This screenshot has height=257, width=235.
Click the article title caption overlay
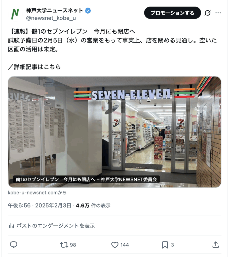pos(87,179)
